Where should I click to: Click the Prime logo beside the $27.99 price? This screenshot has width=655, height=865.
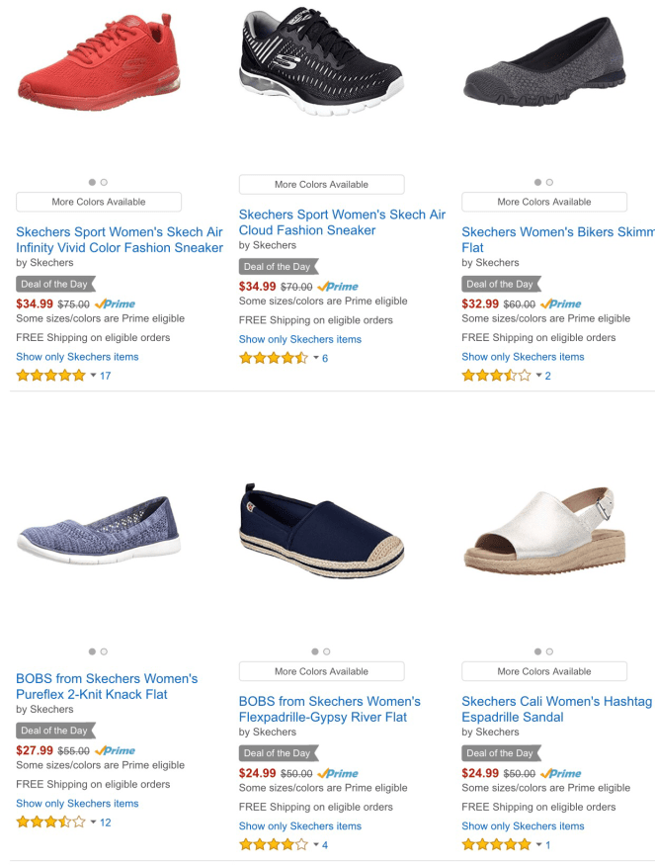(x=116, y=751)
